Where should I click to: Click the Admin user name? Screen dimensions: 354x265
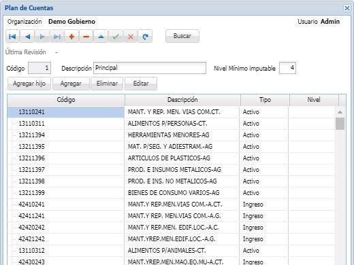[330, 22]
